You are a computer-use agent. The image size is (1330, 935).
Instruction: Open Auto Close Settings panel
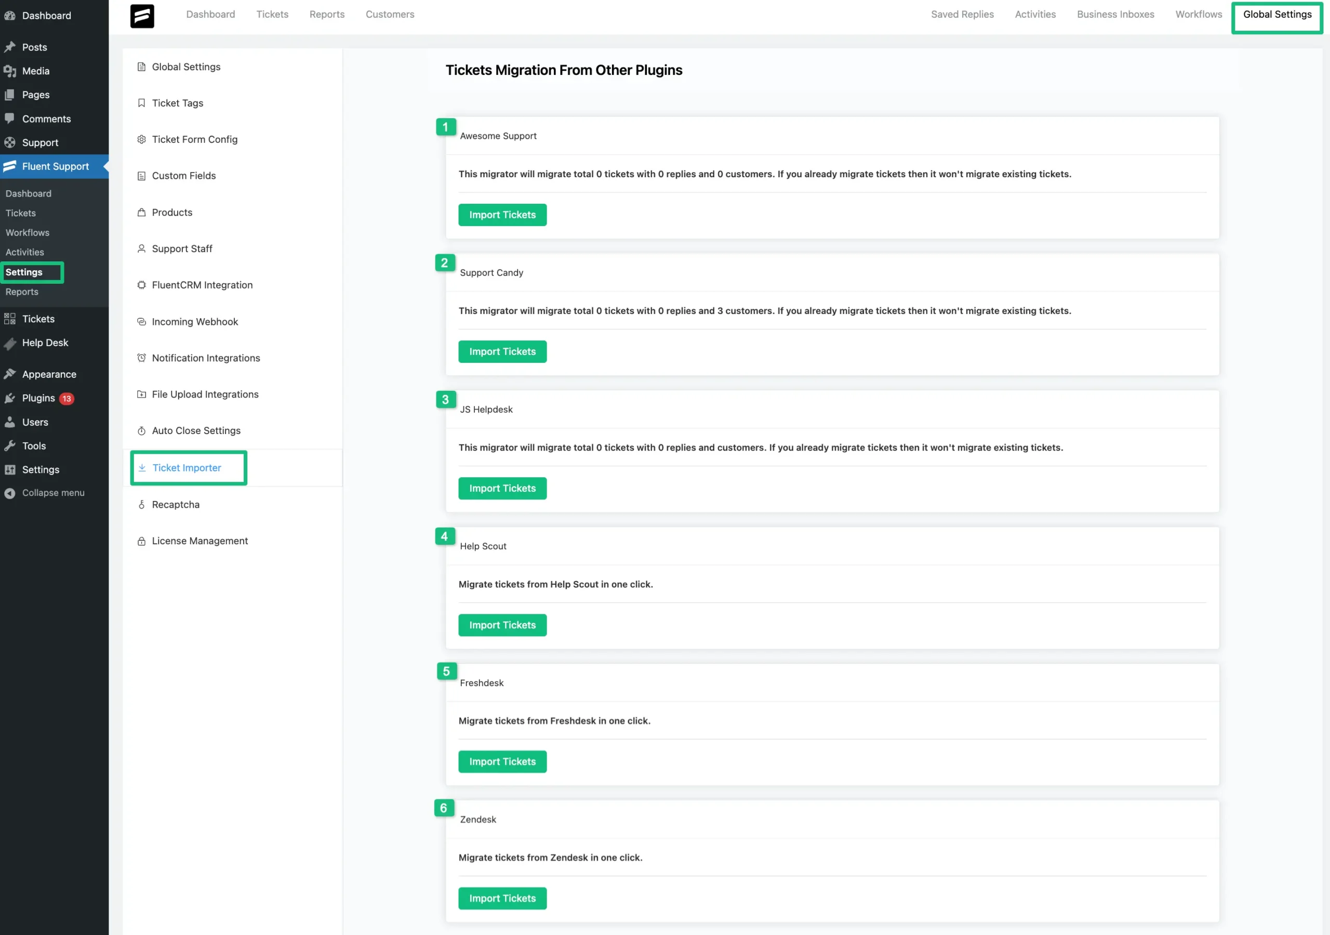pyautogui.click(x=196, y=430)
